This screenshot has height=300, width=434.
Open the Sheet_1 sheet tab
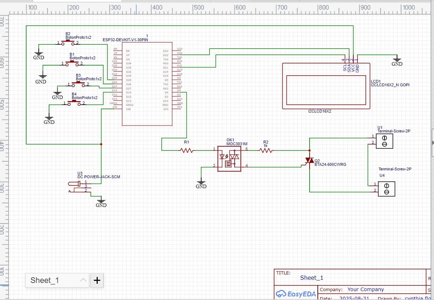tap(45, 280)
